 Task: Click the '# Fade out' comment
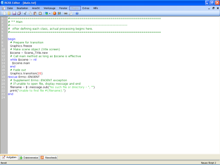pos(18,70)
